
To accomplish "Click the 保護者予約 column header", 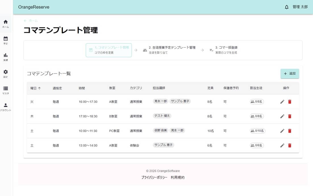I will pos(231,88).
